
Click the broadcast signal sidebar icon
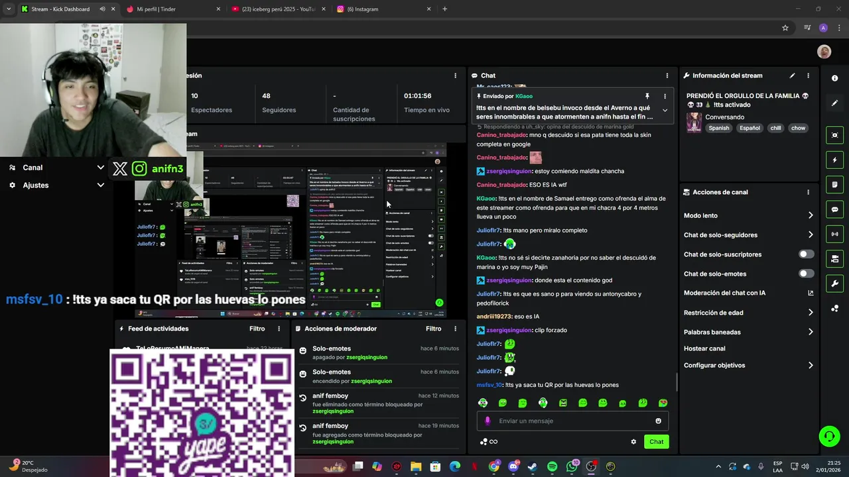(x=834, y=234)
